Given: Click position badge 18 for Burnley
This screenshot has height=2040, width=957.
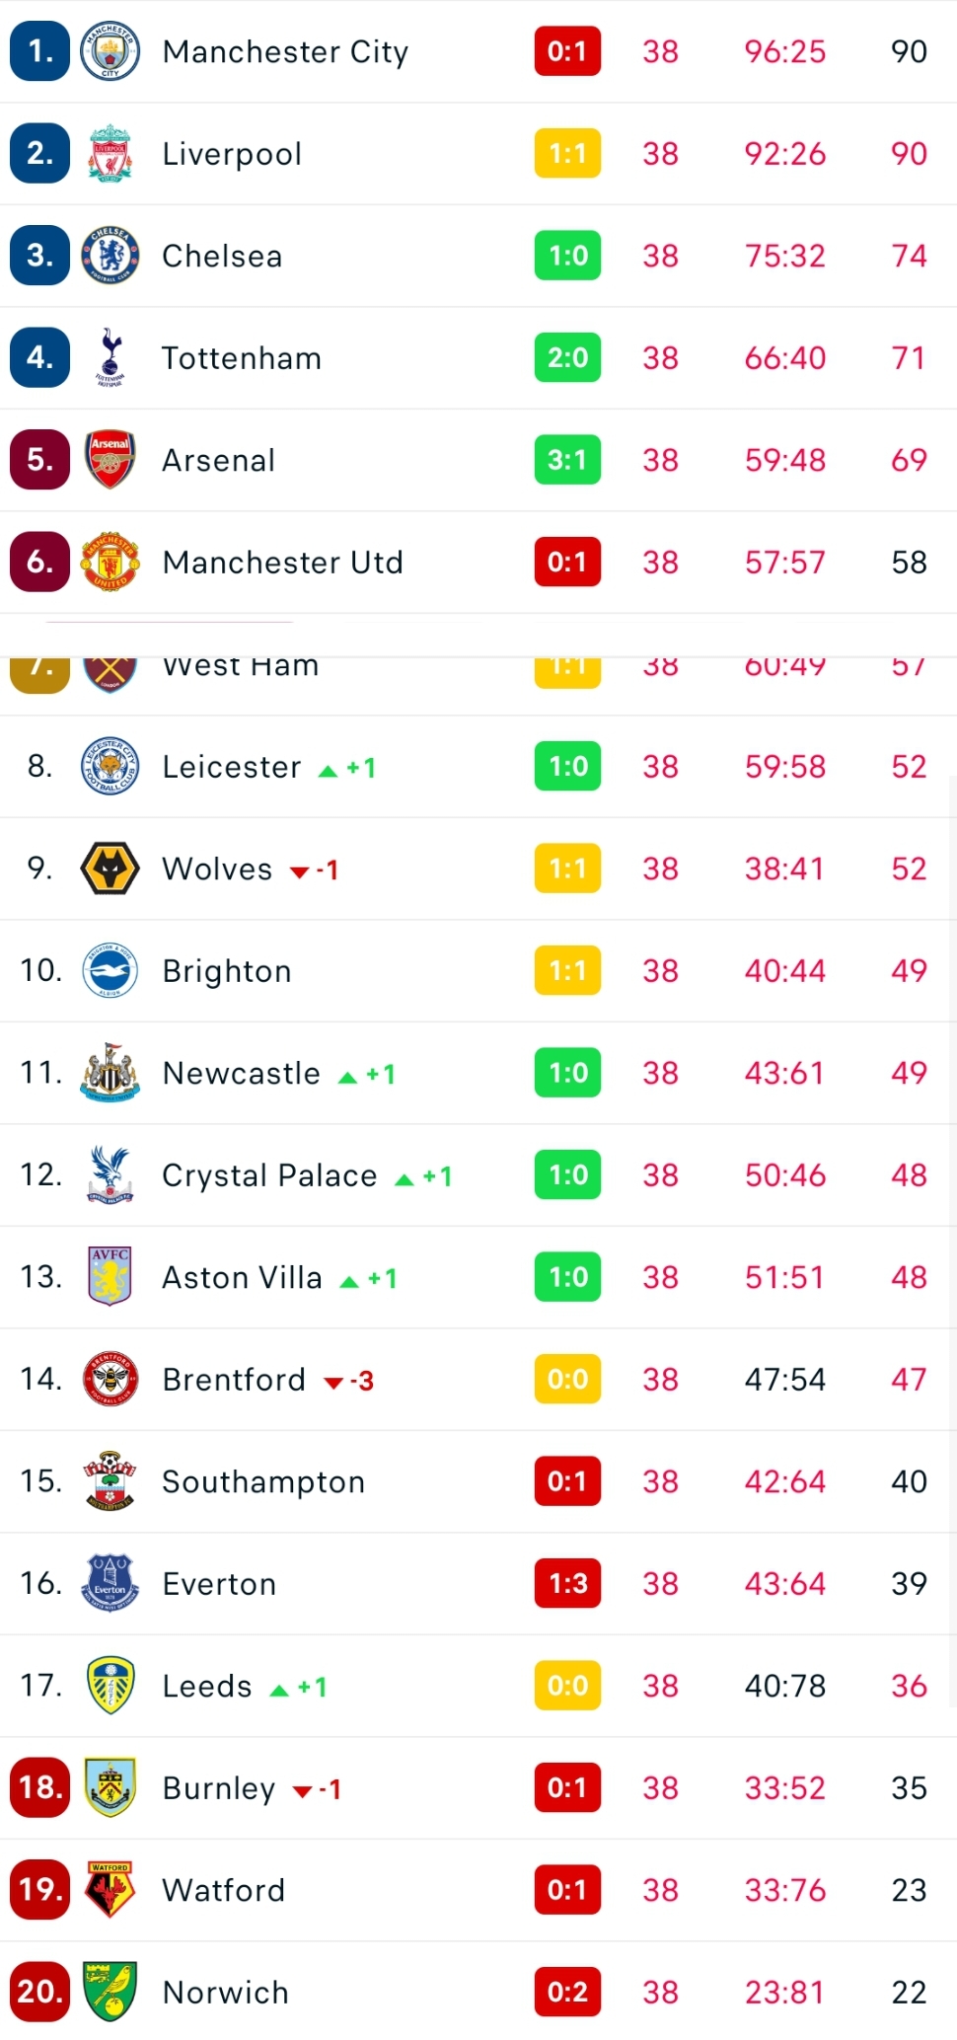Looking at the screenshot, I should coord(40,1787).
